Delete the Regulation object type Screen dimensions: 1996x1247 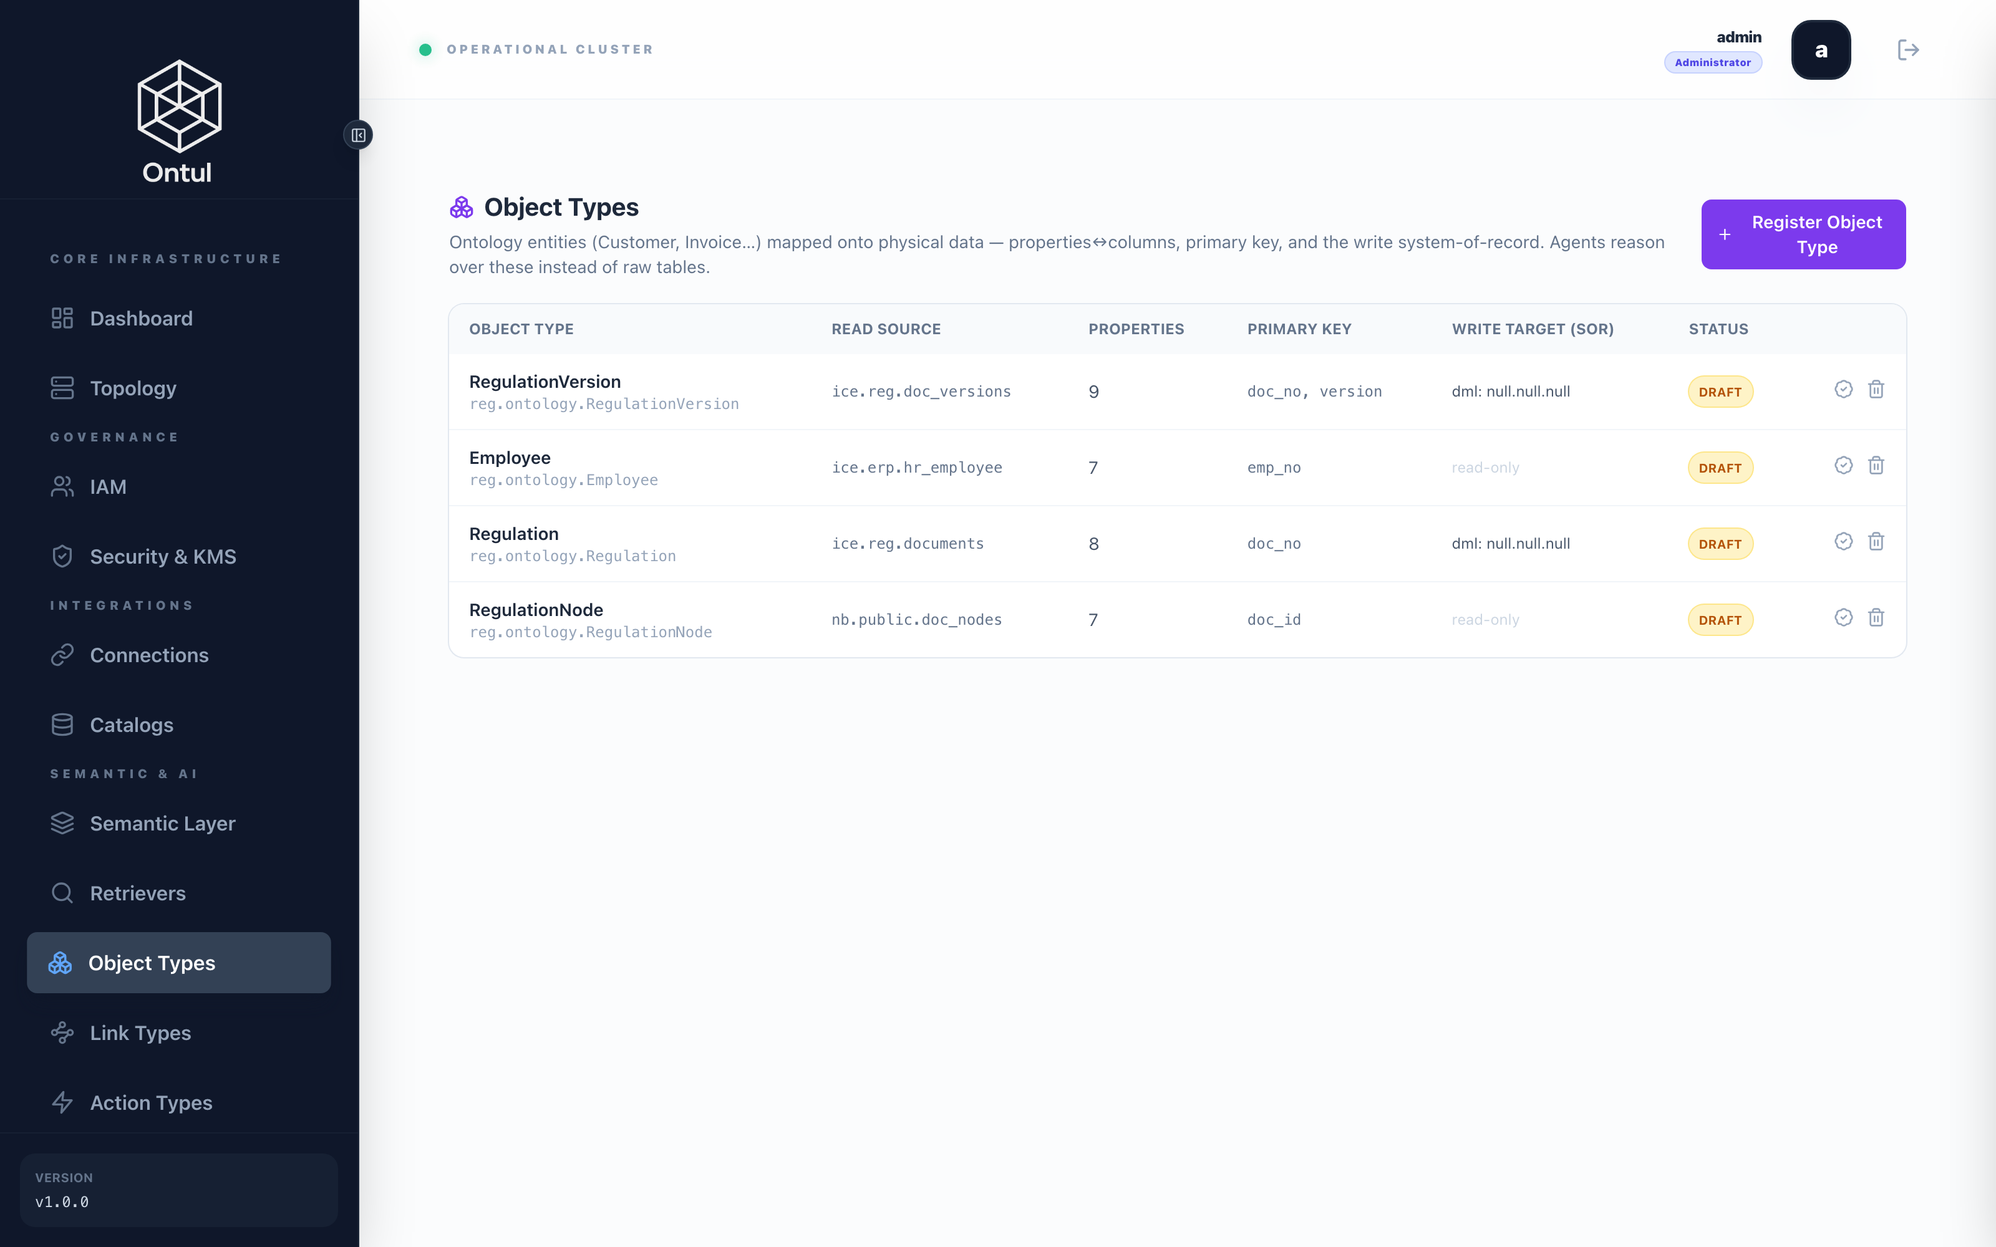(1876, 541)
